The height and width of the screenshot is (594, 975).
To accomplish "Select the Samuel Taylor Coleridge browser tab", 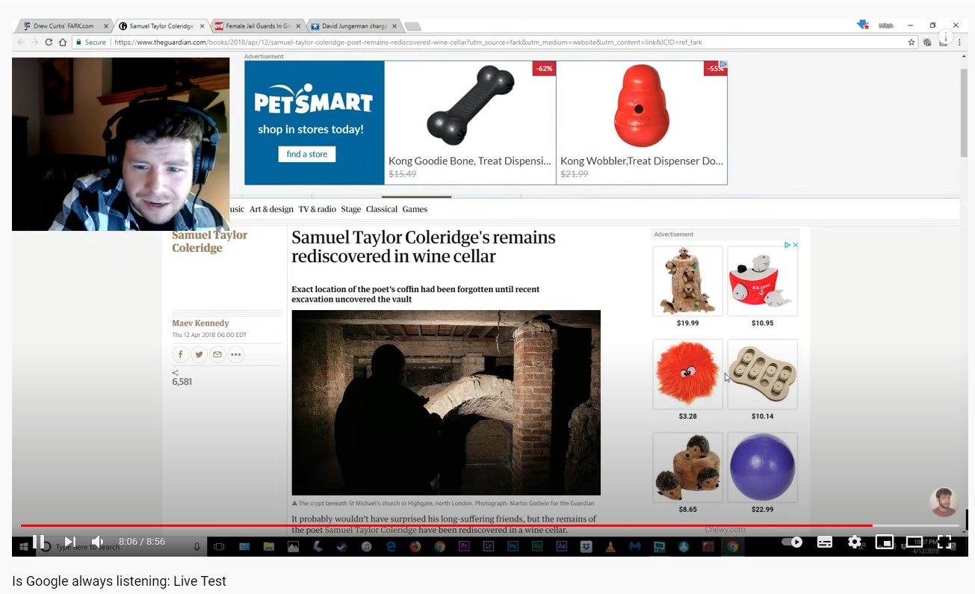I will tap(160, 26).
